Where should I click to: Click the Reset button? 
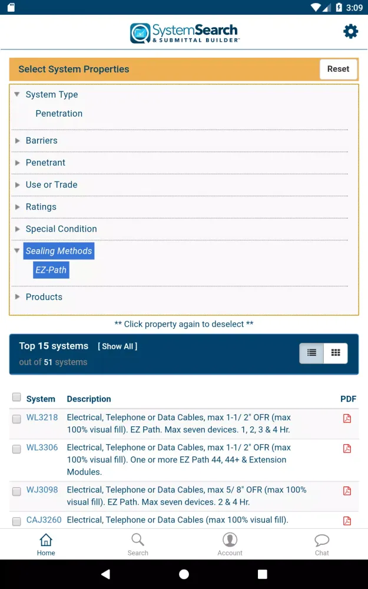339,69
